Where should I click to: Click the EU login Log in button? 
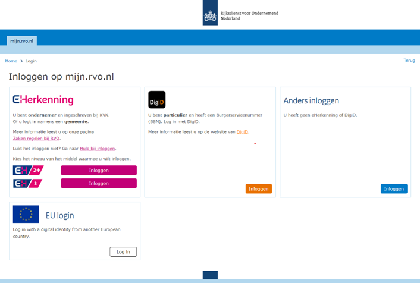tap(123, 251)
